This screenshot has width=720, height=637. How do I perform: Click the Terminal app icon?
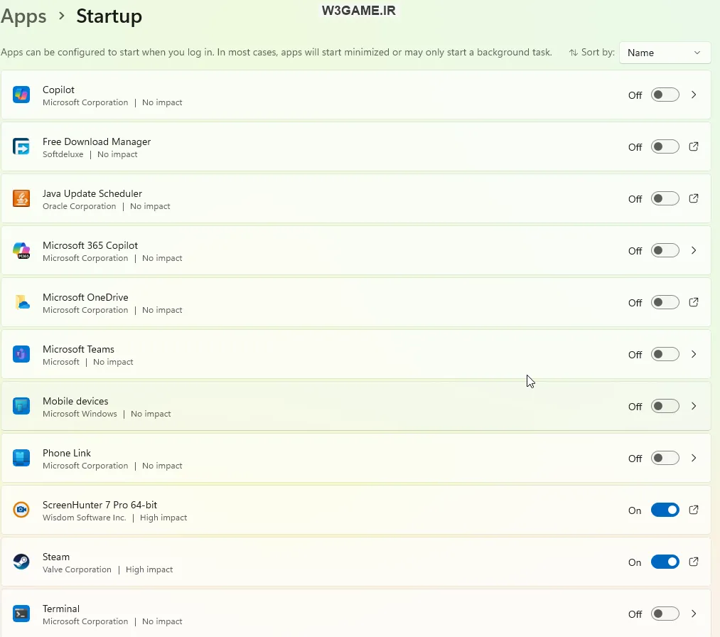21,614
